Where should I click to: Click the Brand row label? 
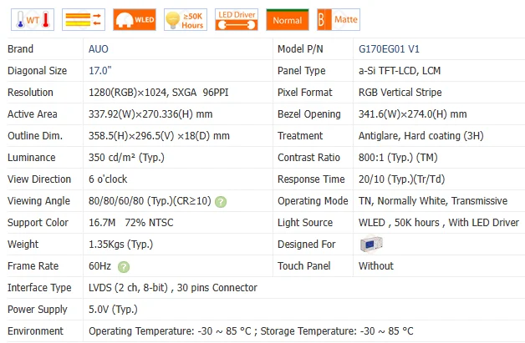click(20, 49)
